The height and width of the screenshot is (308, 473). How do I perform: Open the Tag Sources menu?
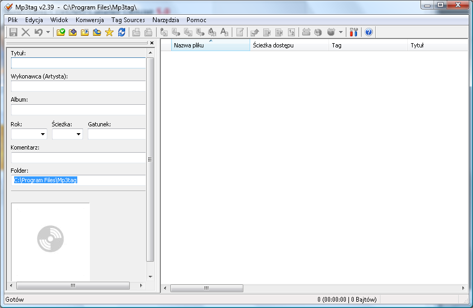point(128,20)
